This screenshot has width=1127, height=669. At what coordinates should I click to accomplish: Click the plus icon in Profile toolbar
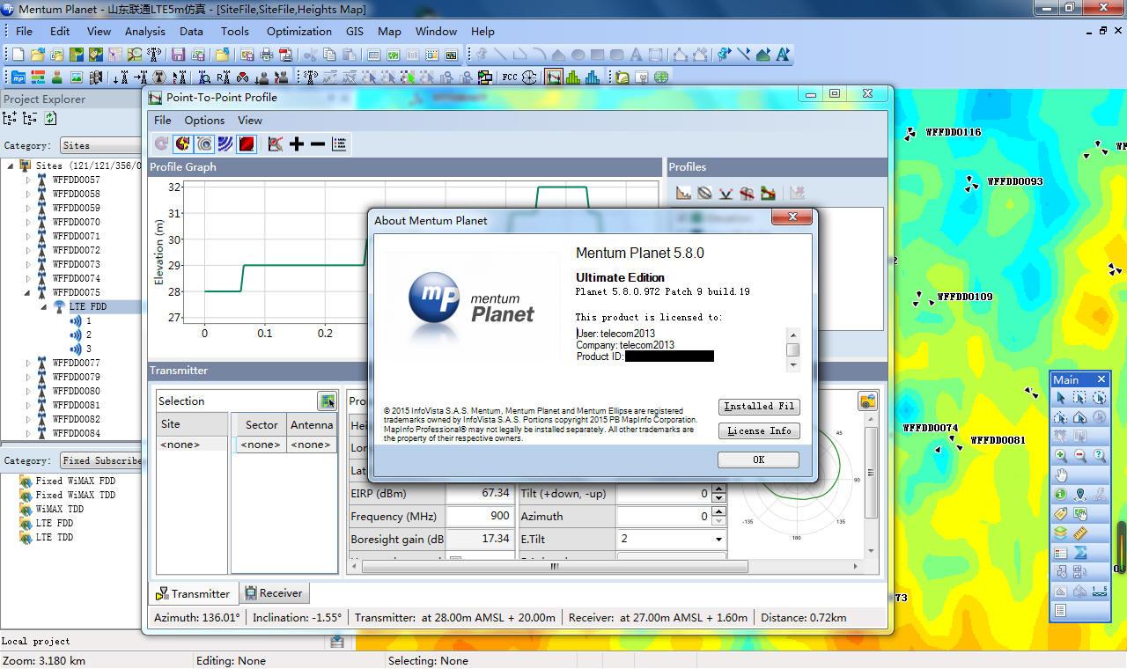pyautogui.click(x=297, y=143)
